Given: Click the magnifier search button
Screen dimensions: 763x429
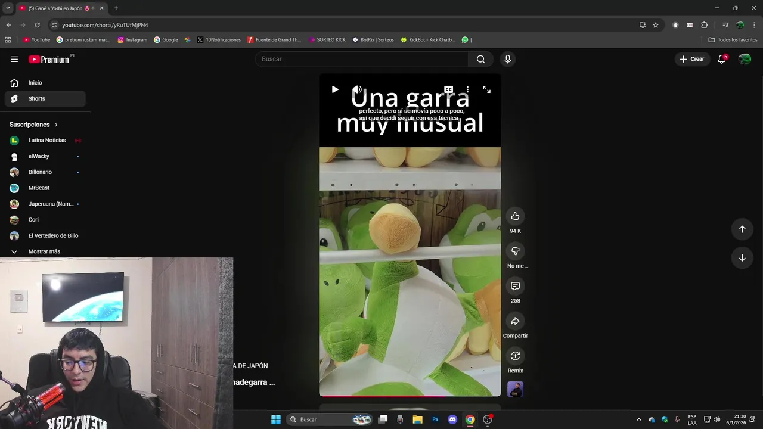Looking at the screenshot, I should (x=481, y=59).
